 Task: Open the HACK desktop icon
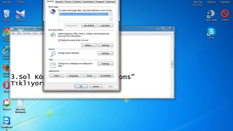[225, 15]
